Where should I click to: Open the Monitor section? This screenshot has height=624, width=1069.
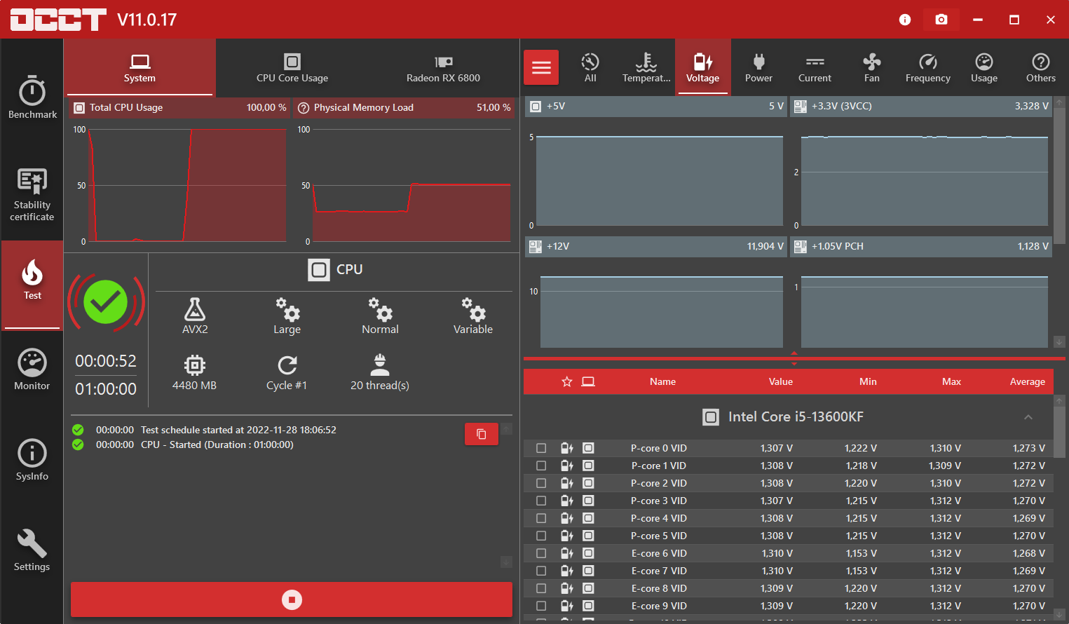tap(32, 369)
